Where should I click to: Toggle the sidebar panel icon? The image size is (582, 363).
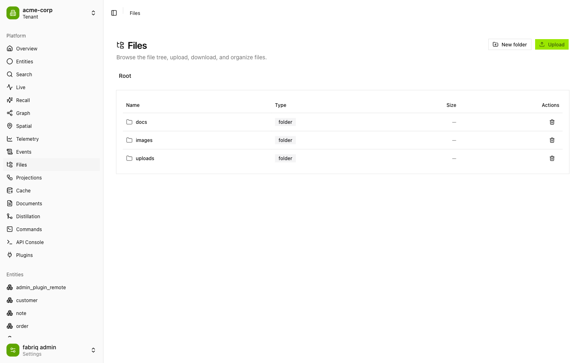[x=114, y=13]
